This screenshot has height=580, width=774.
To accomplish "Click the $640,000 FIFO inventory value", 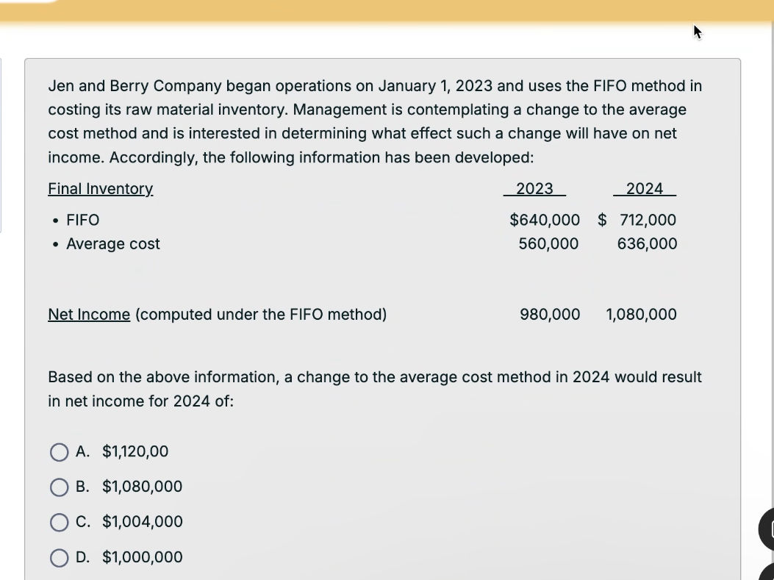I will 545,220.
